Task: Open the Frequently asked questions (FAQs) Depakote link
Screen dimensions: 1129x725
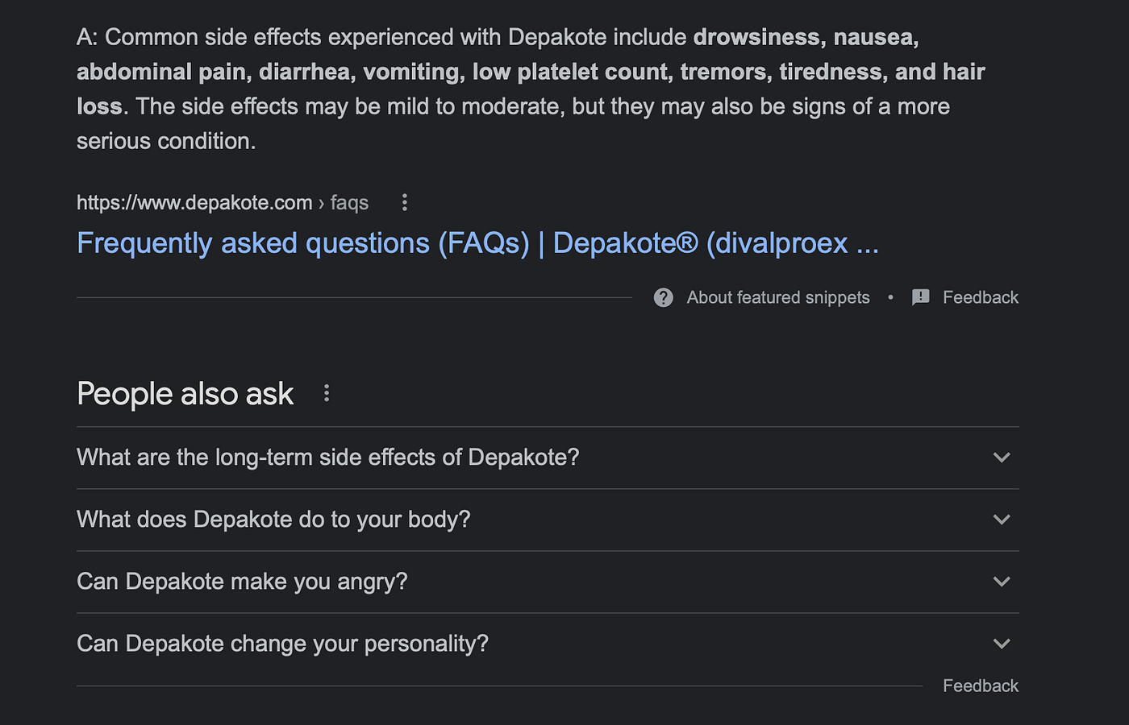Action: (x=477, y=243)
